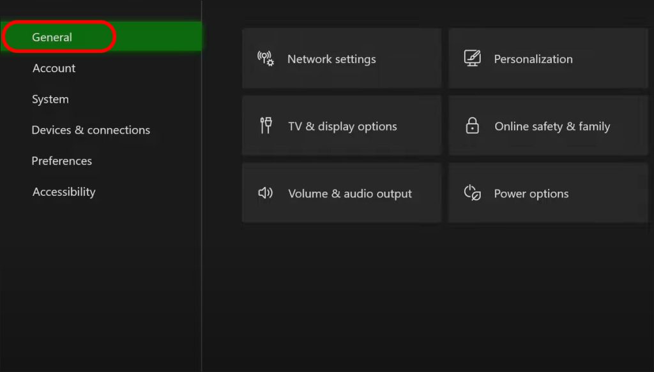Select Devices & connections
This screenshot has height=372, width=654.
click(x=91, y=130)
